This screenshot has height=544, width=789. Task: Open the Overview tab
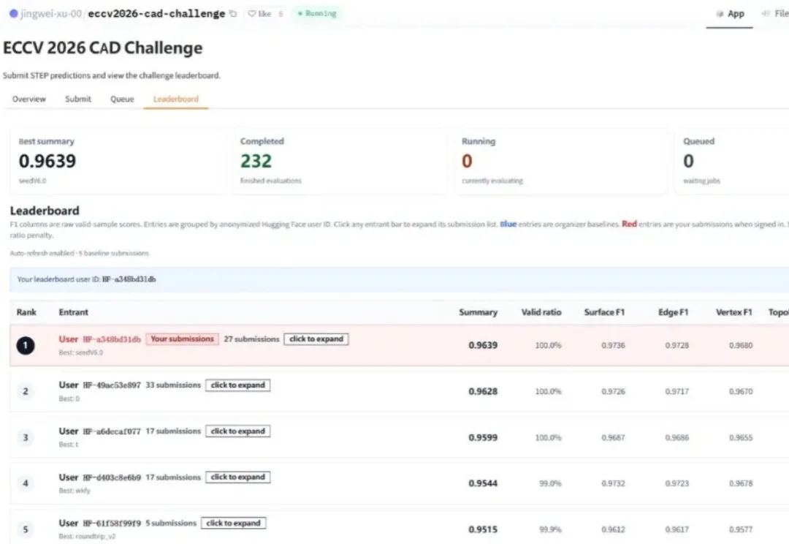pyautogui.click(x=29, y=99)
